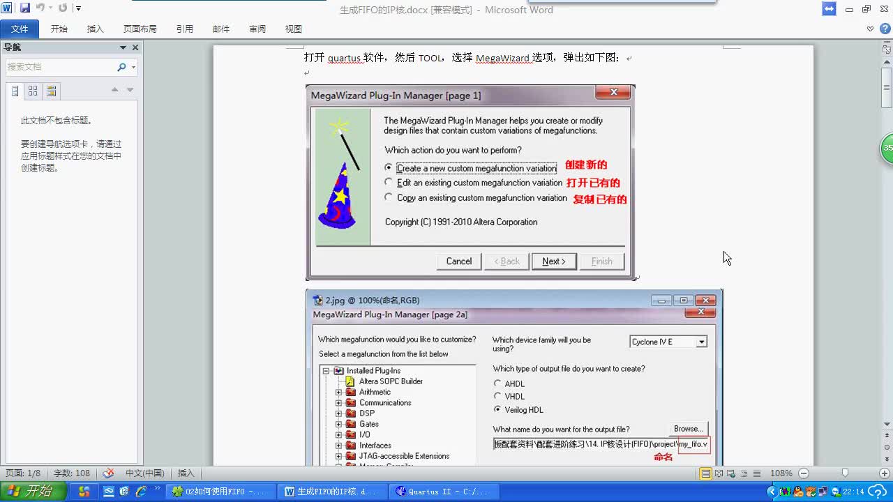Screen dimensions: 893x502
Task: Click the Select Browse Object round button
Action: coord(887,447)
